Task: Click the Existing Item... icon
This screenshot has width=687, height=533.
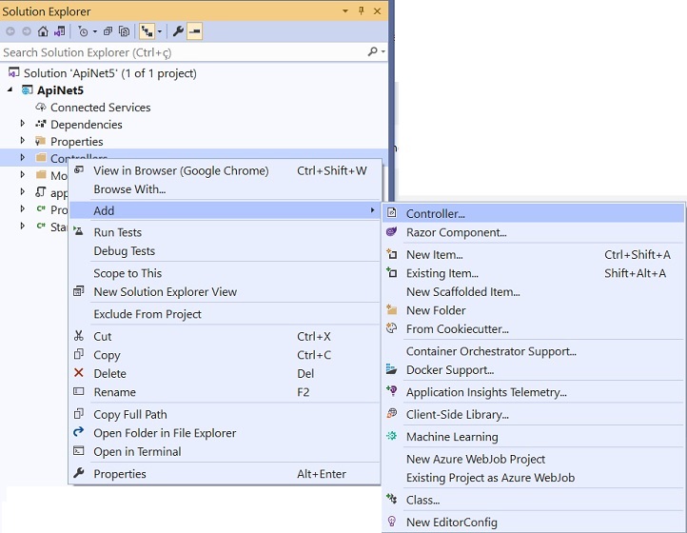Action: coord(392,272)
